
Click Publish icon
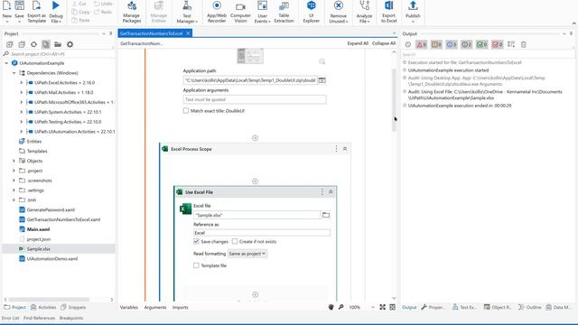(413, 6)
